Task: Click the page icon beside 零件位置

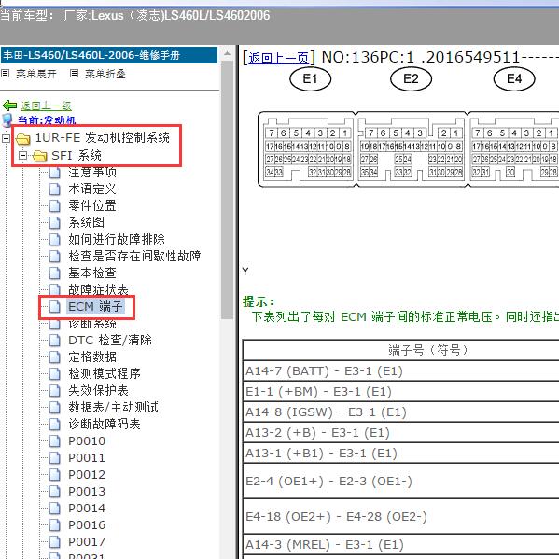Action: 54,205
